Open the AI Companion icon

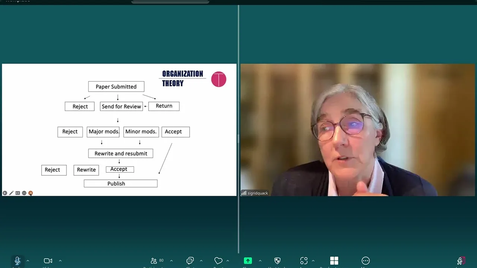[x=304, y=261]
